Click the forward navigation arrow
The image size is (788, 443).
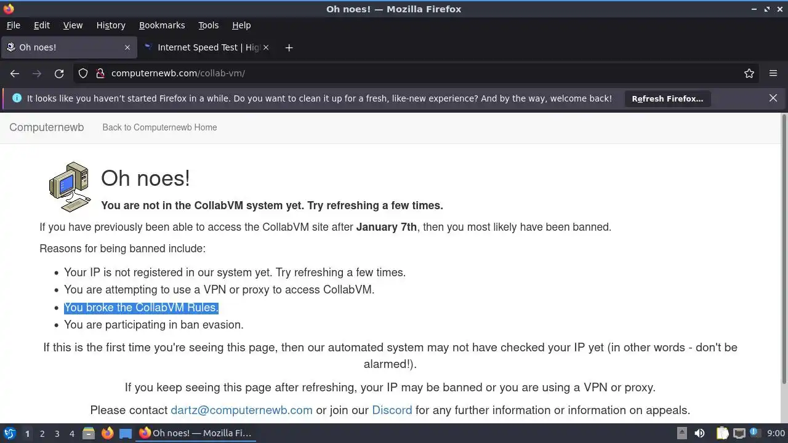point(37,73)
